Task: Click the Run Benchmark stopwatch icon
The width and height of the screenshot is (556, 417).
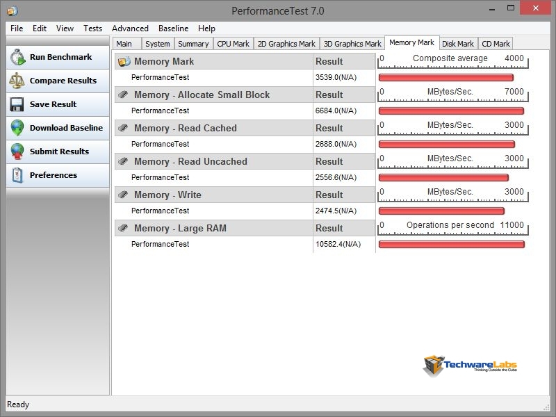Action: (17, 57)
